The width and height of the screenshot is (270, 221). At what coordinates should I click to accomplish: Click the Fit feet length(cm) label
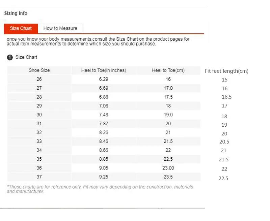226,71
